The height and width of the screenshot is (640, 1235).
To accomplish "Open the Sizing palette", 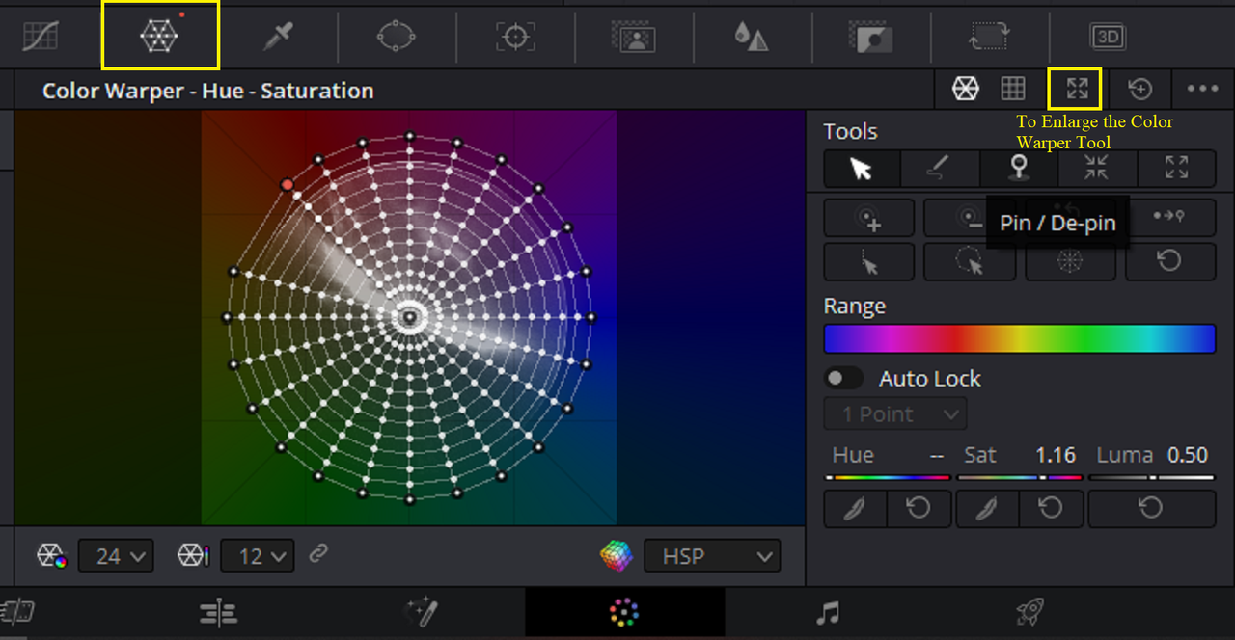I will point(989,37).
